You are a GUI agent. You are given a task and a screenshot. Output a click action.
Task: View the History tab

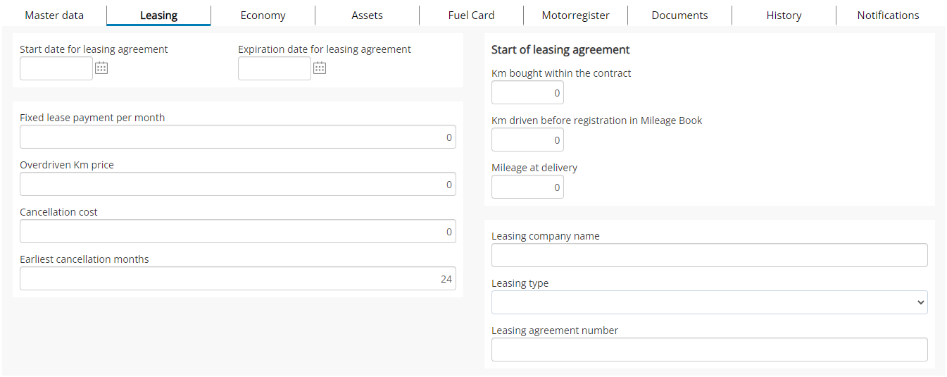click(784, 15)
